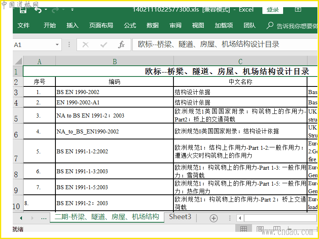Select row 5 header
This screenshot has width=319, height=239.
click(x=18, y=115)
